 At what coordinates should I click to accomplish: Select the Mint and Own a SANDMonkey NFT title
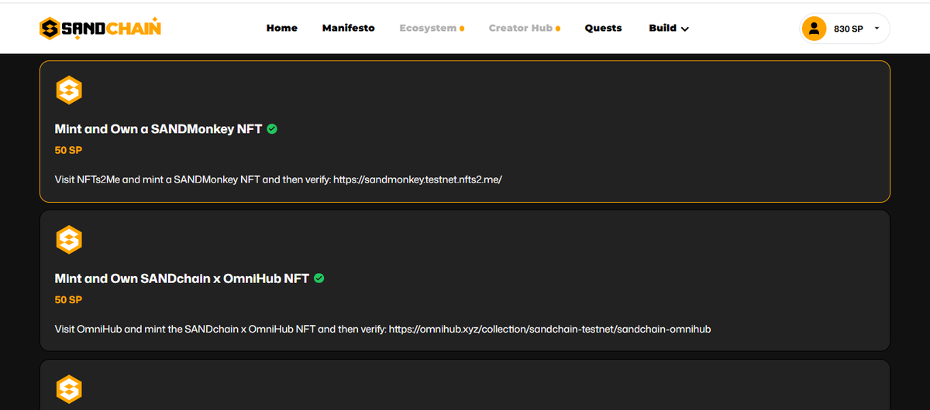[158, 129]
